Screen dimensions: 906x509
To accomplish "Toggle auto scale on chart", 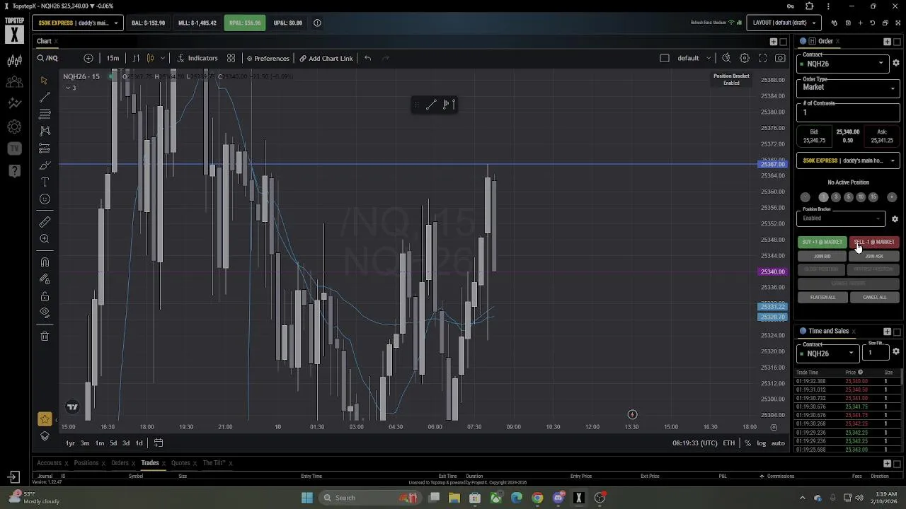I will [x=778, y=443].
